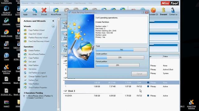The image size is (199, 111).
Task: Launch Partition Recovery Wizard
Action: [38, 38]
